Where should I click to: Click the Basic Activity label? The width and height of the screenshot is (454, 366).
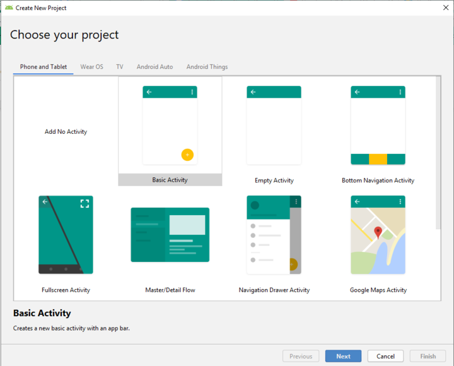point(170,180)
